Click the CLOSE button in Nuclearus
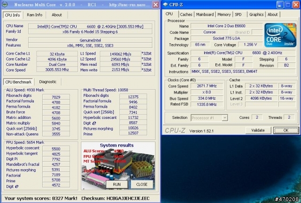 tap(142, 184)
